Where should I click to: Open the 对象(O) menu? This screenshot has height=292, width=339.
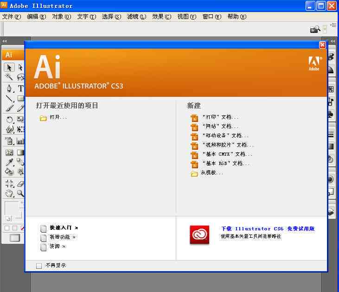[x=62, y=17]
